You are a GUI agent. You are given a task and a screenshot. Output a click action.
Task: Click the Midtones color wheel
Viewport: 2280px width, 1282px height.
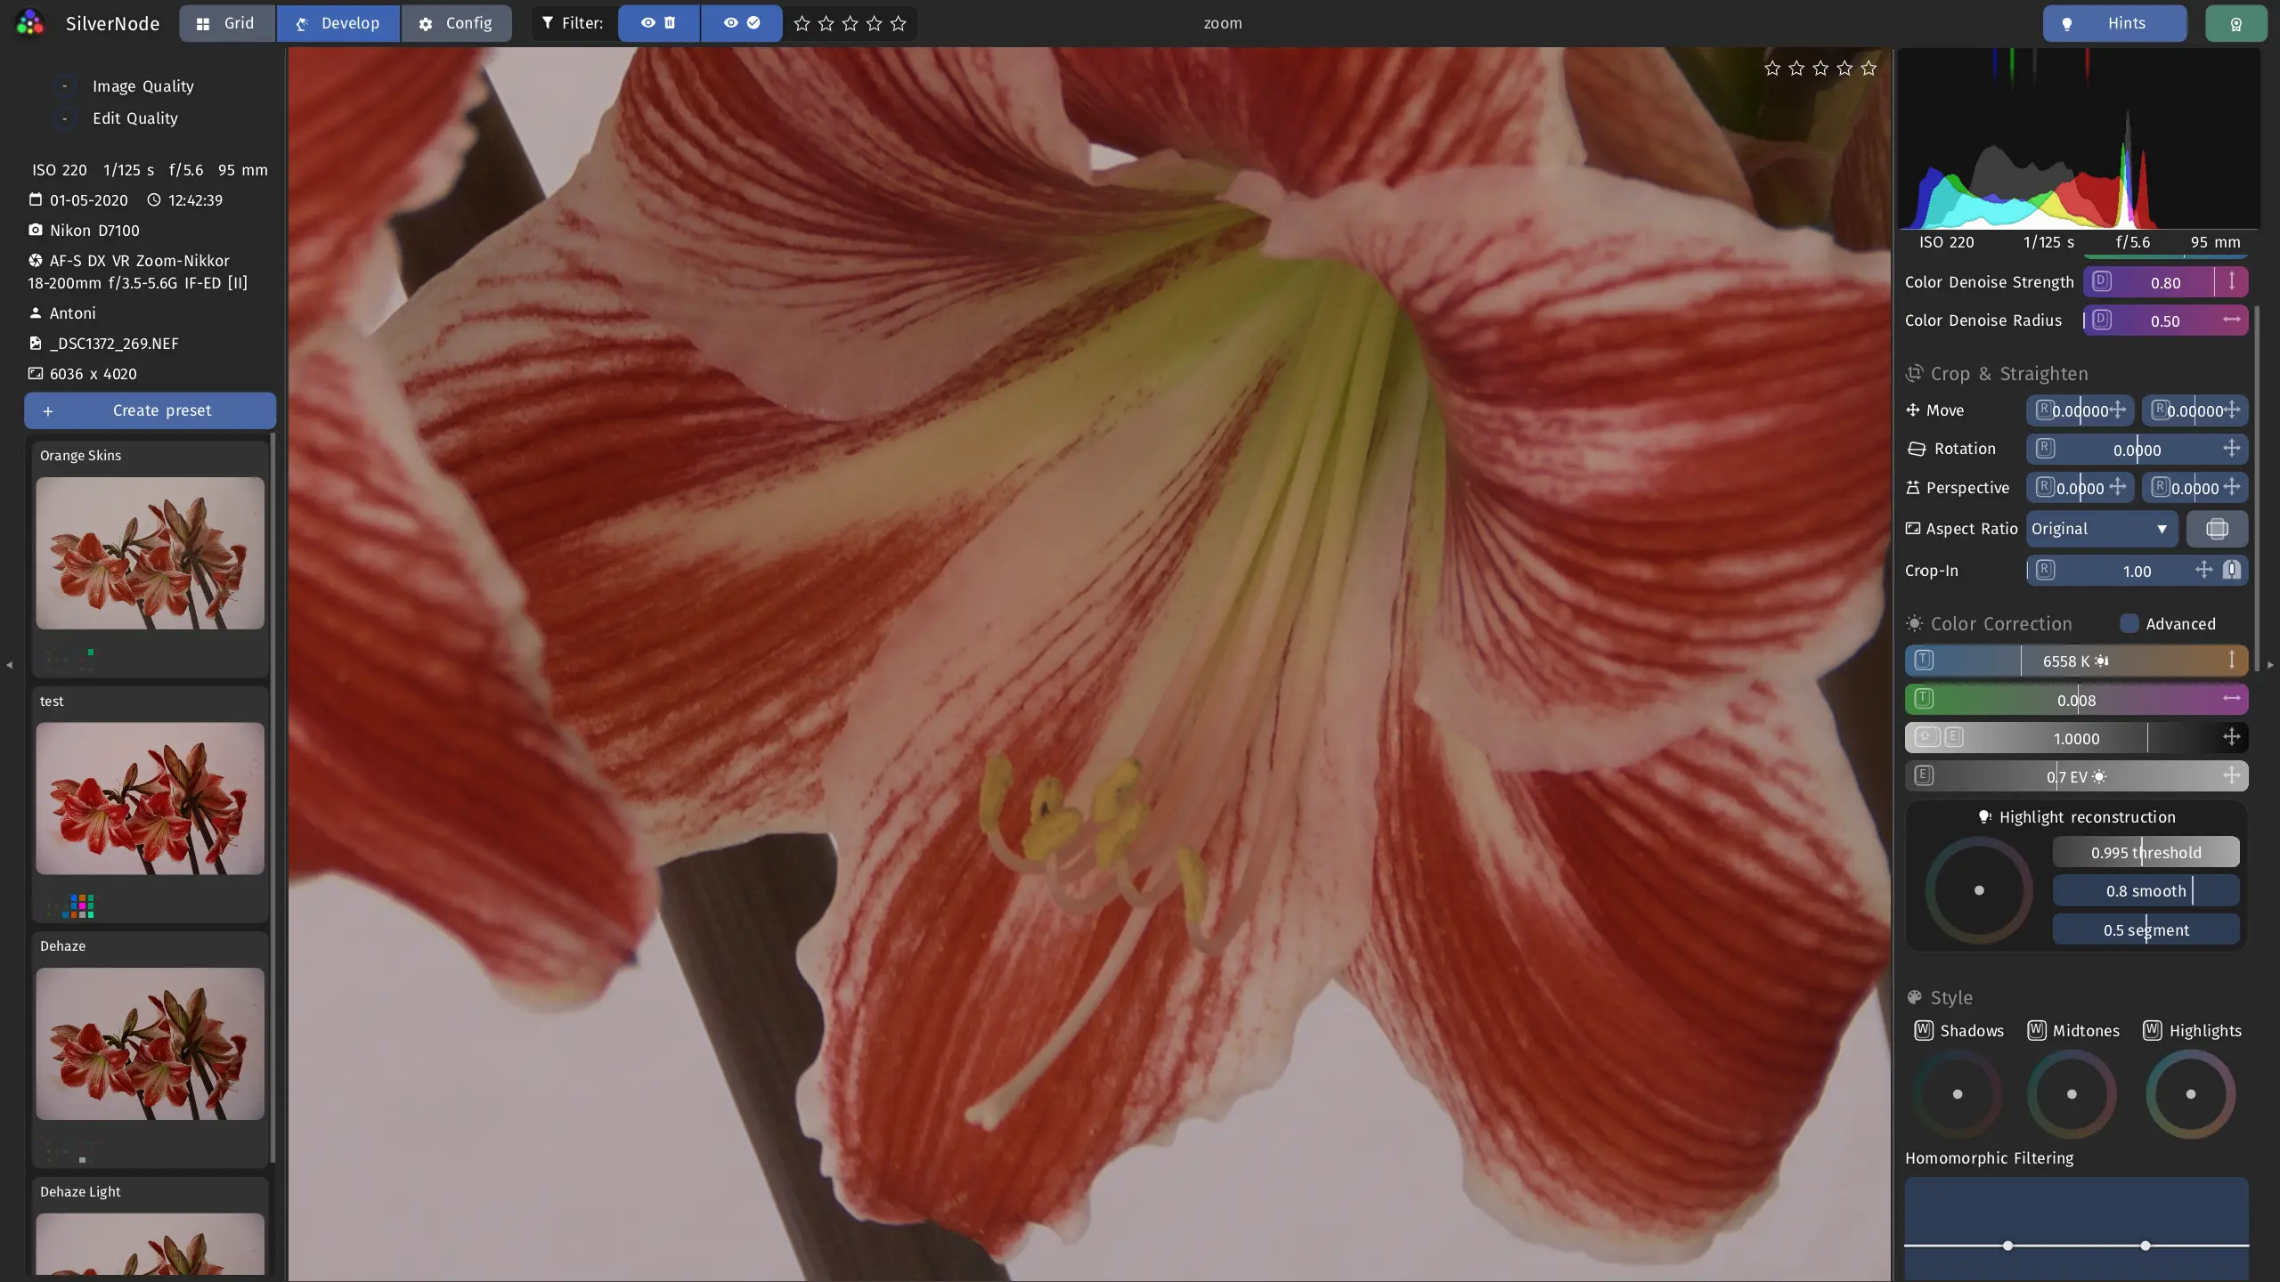tap(2072, 1094)
